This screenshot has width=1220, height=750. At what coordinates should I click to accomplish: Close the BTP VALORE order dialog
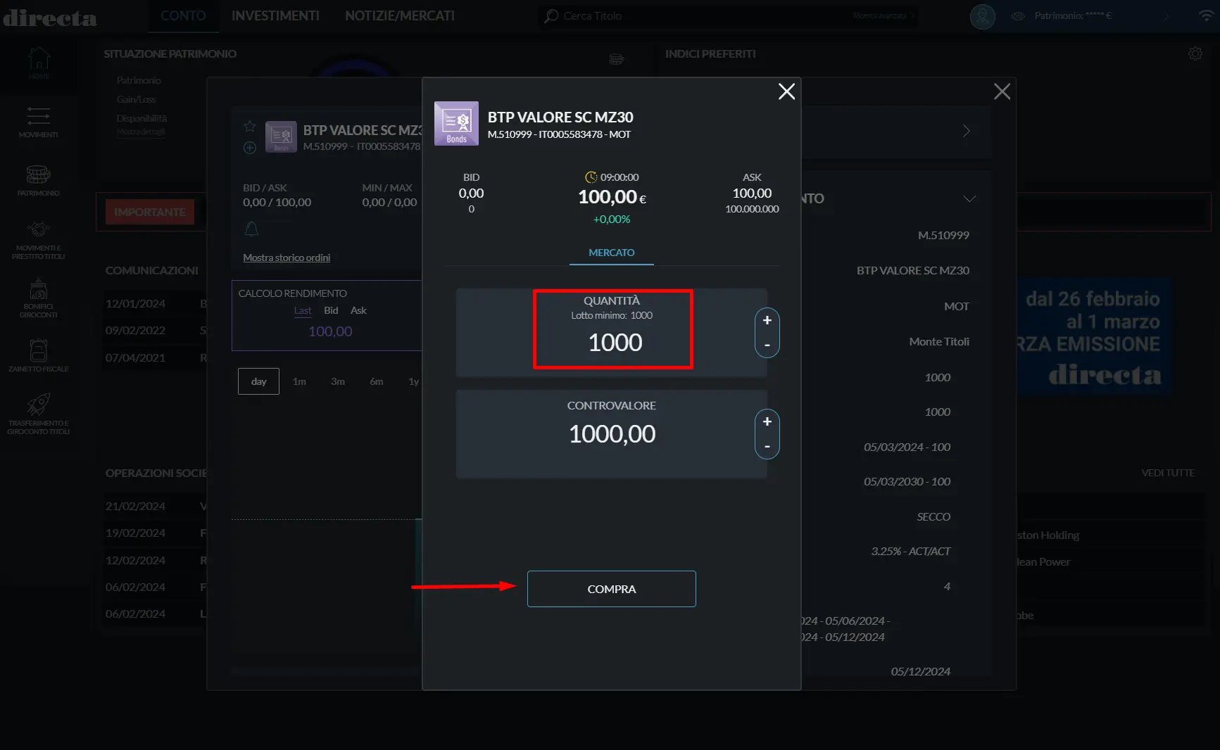786,91
